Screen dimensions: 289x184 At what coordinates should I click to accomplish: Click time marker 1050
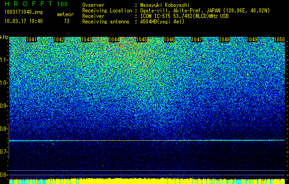pos(280,40)
